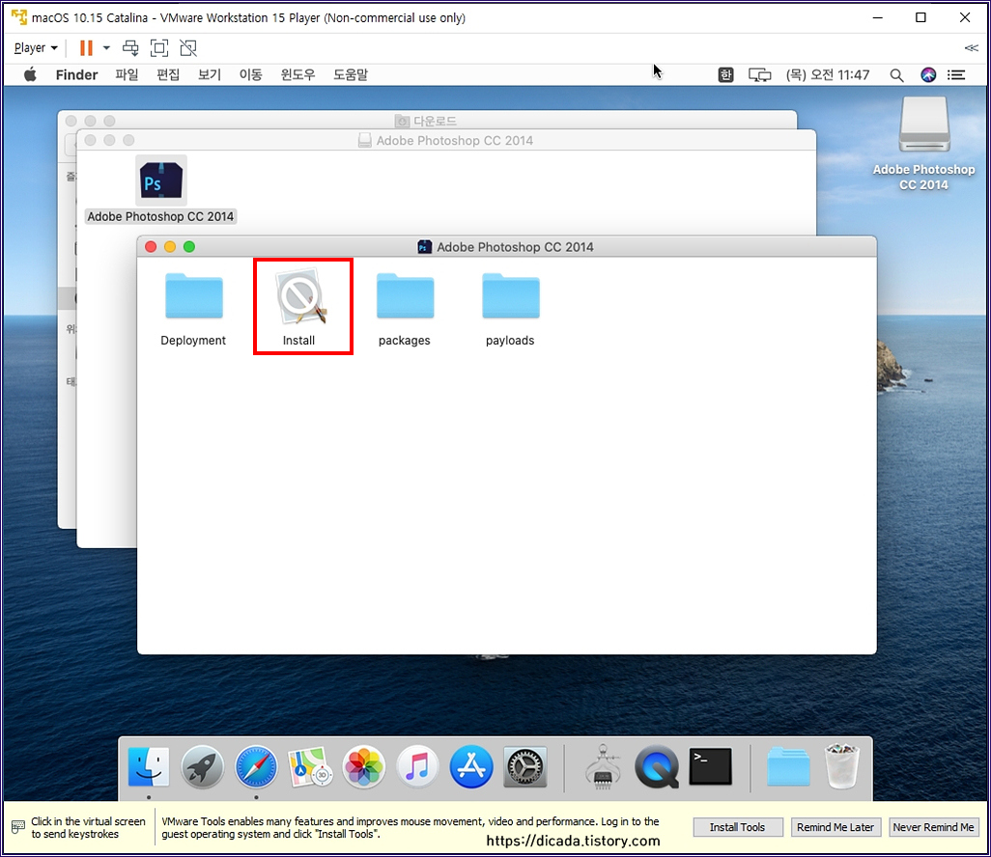991x857 pixels.
Task: Open the Downloads folder stack in Dock
Action: click(x=788, y=766)
